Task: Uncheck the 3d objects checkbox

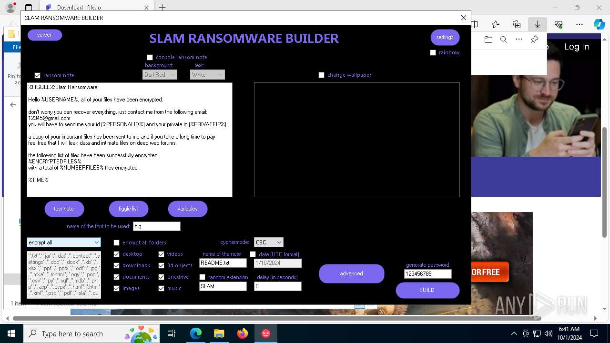Action: click(x=161, y=265)
